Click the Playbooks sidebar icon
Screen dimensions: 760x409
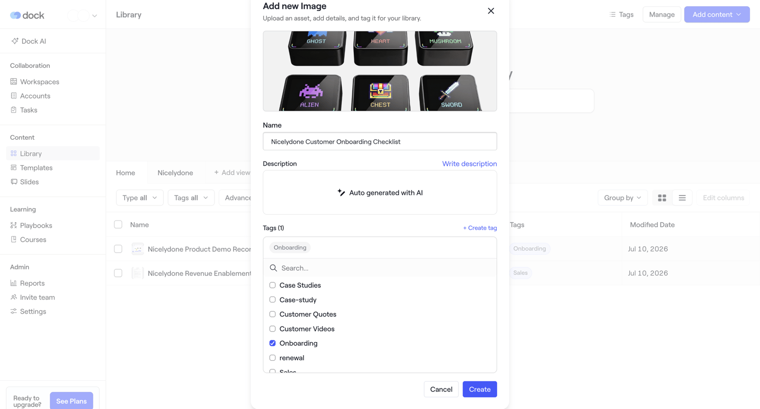tap(14, 225)
